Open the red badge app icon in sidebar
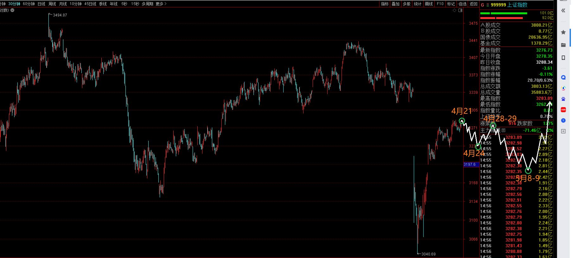 coord(563,110)
